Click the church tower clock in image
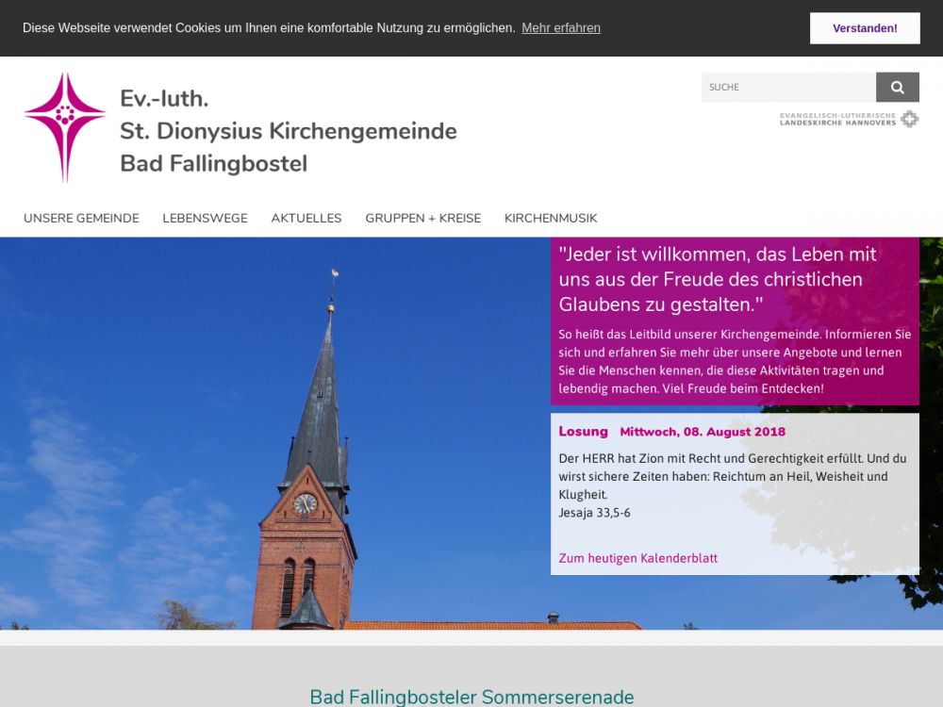The image size is (943, 707). pos(305,504)
